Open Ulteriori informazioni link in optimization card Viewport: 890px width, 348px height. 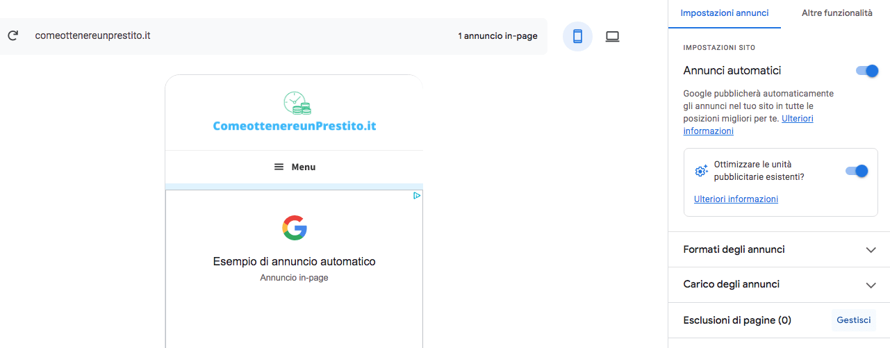736,199
